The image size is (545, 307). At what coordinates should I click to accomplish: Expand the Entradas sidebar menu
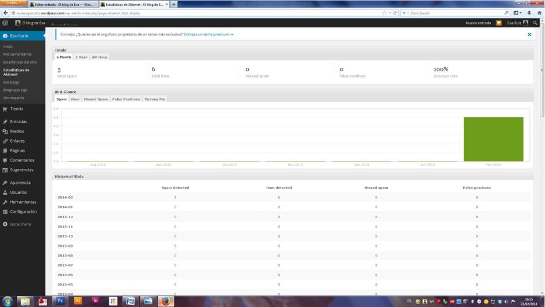(x=19, y=122)
